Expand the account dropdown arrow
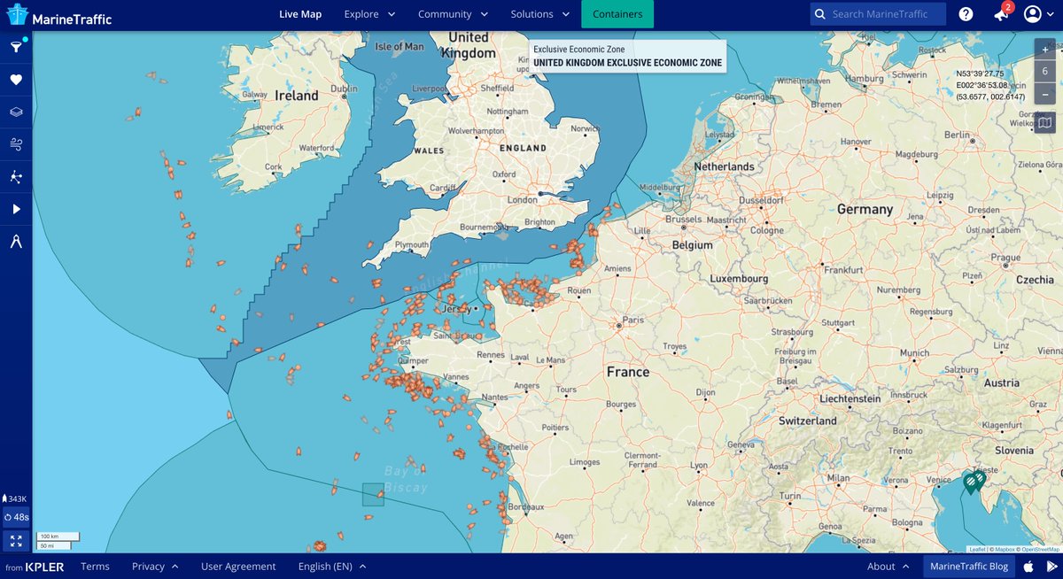This screenshot has width=1063, height=579. point(1050,15)
